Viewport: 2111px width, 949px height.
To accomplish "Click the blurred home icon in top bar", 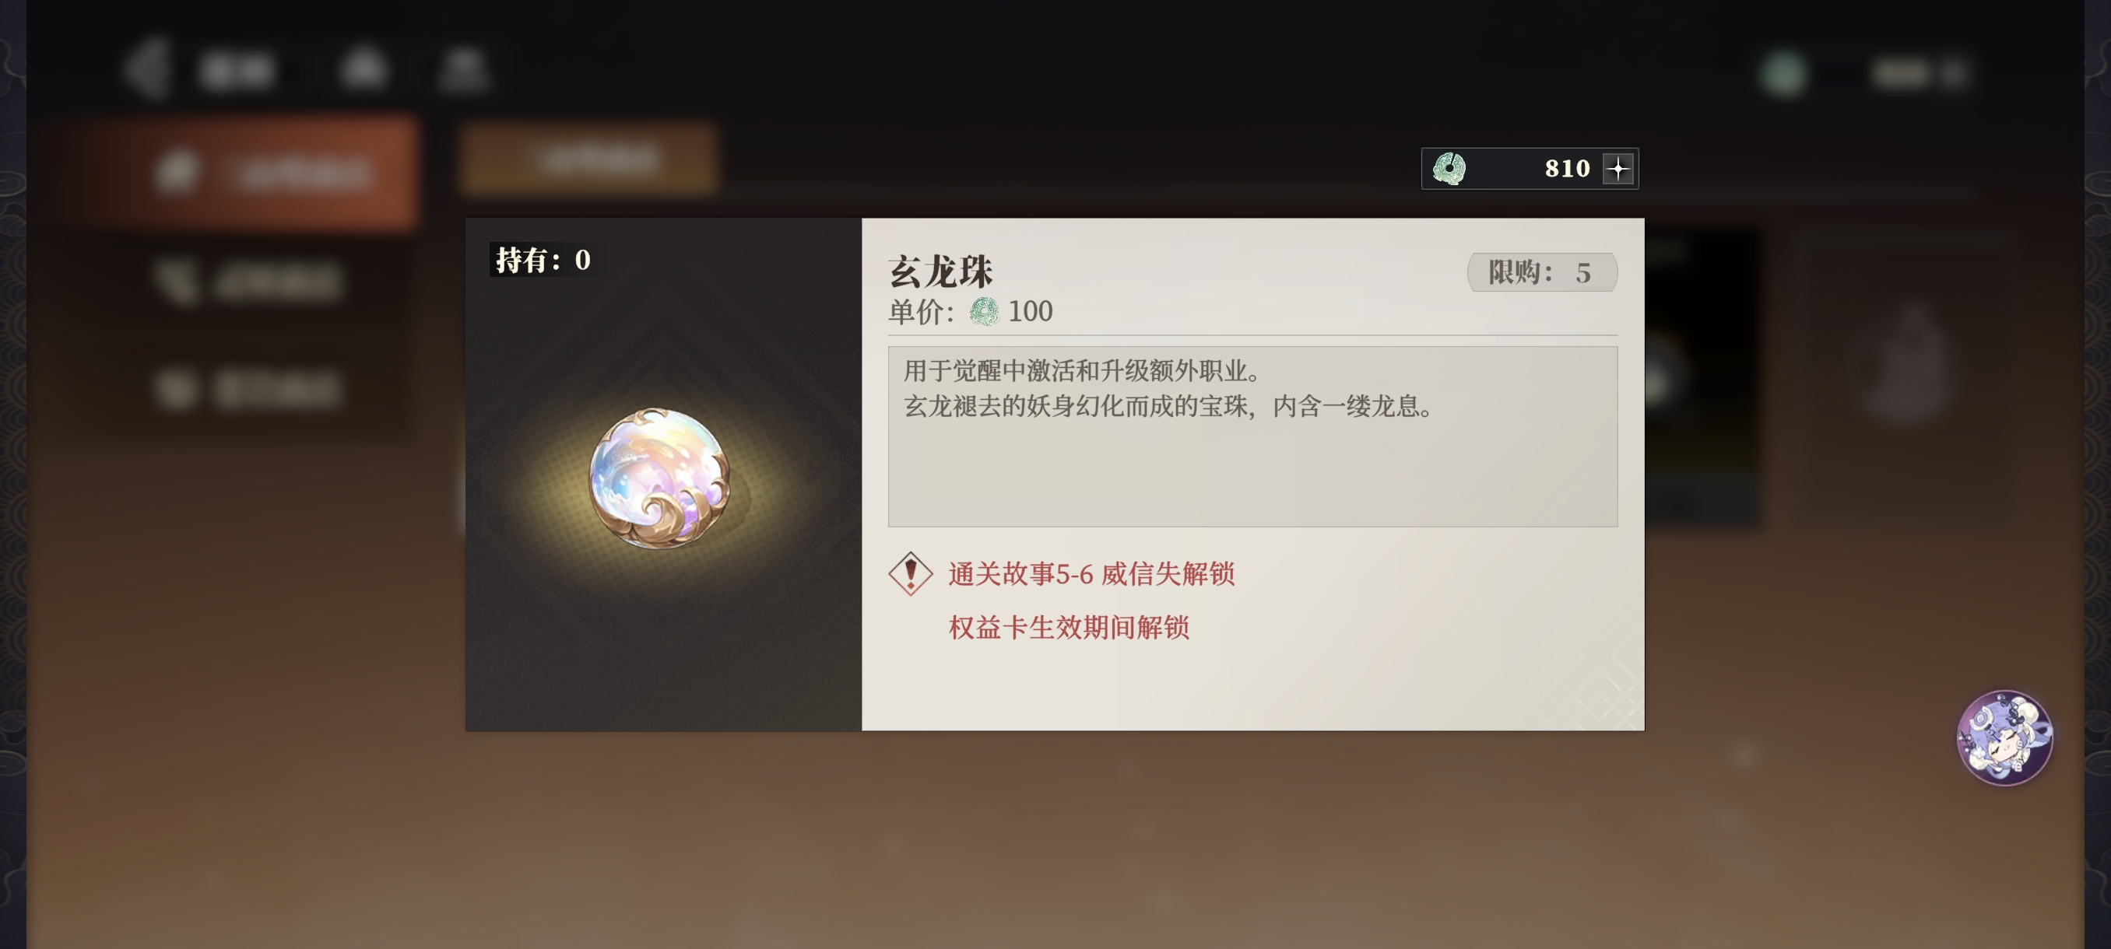I will 364,68.
